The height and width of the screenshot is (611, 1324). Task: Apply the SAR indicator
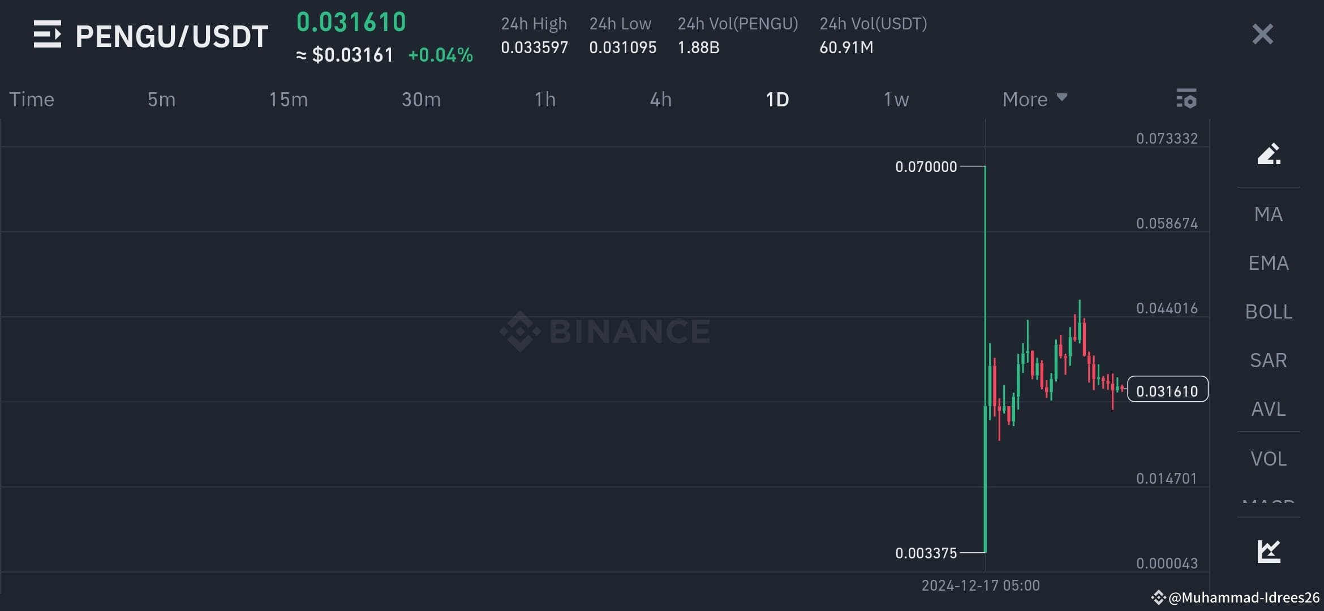point(1268,360)
